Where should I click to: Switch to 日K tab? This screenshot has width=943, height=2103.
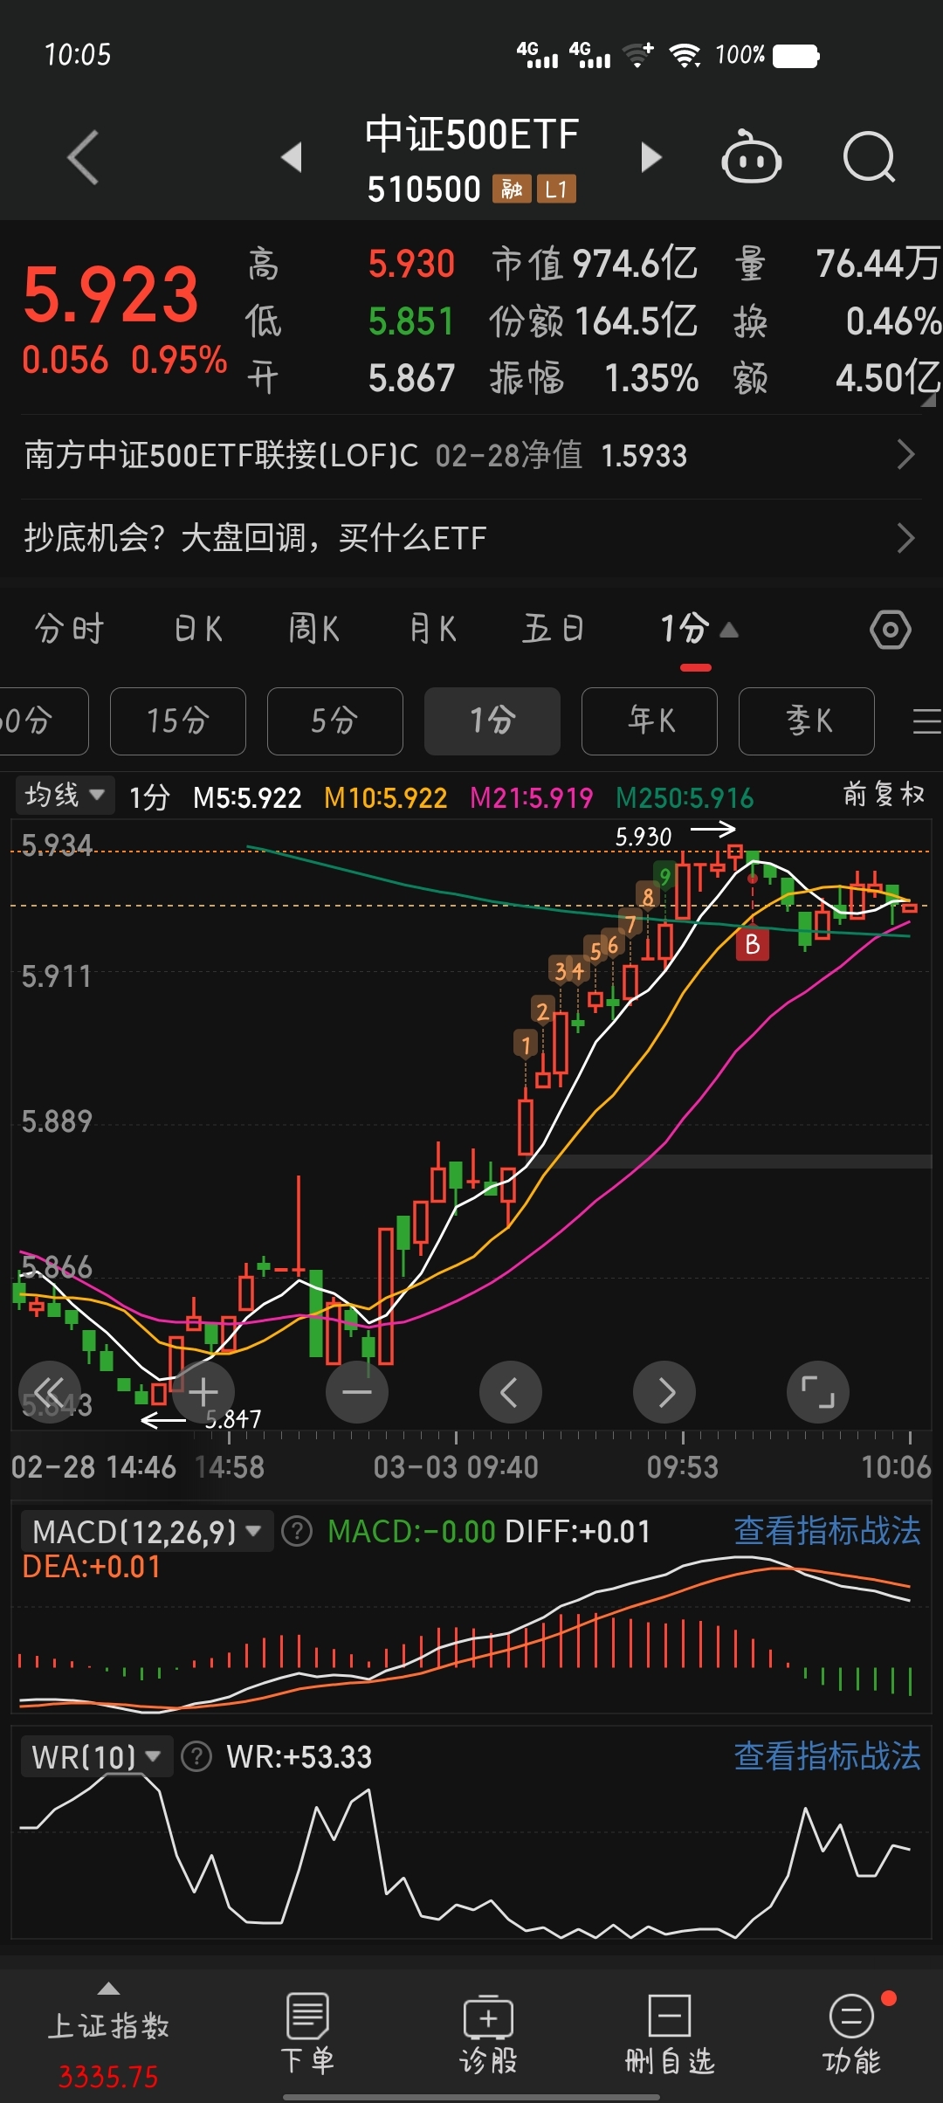[198, 629]
